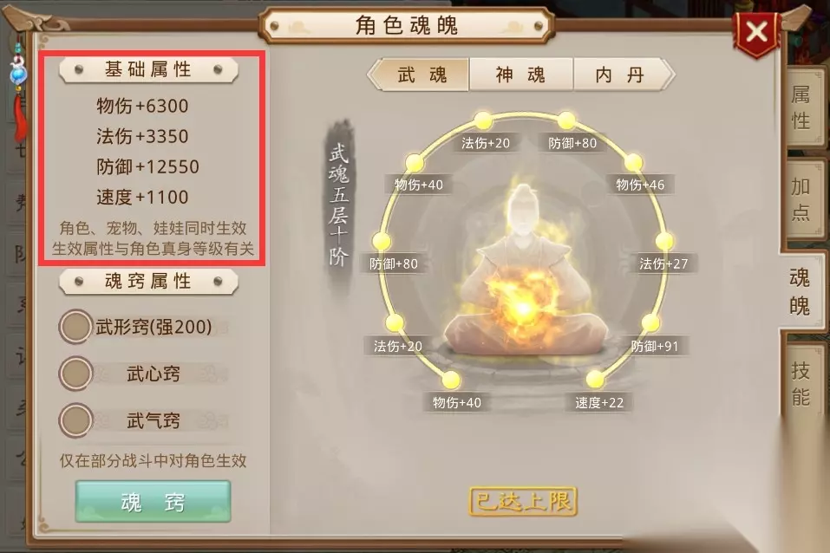The image size is (830, 553).
Task: Open the 属性 side tab
Action: point(802,108)
